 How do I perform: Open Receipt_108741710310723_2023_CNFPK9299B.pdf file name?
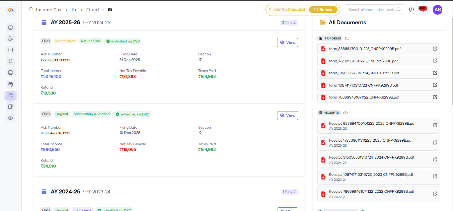point(371,175)
